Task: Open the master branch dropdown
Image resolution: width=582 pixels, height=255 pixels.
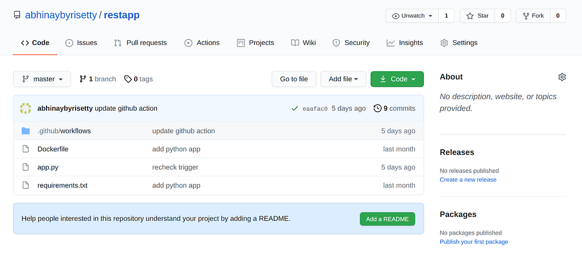Action: 42,79
